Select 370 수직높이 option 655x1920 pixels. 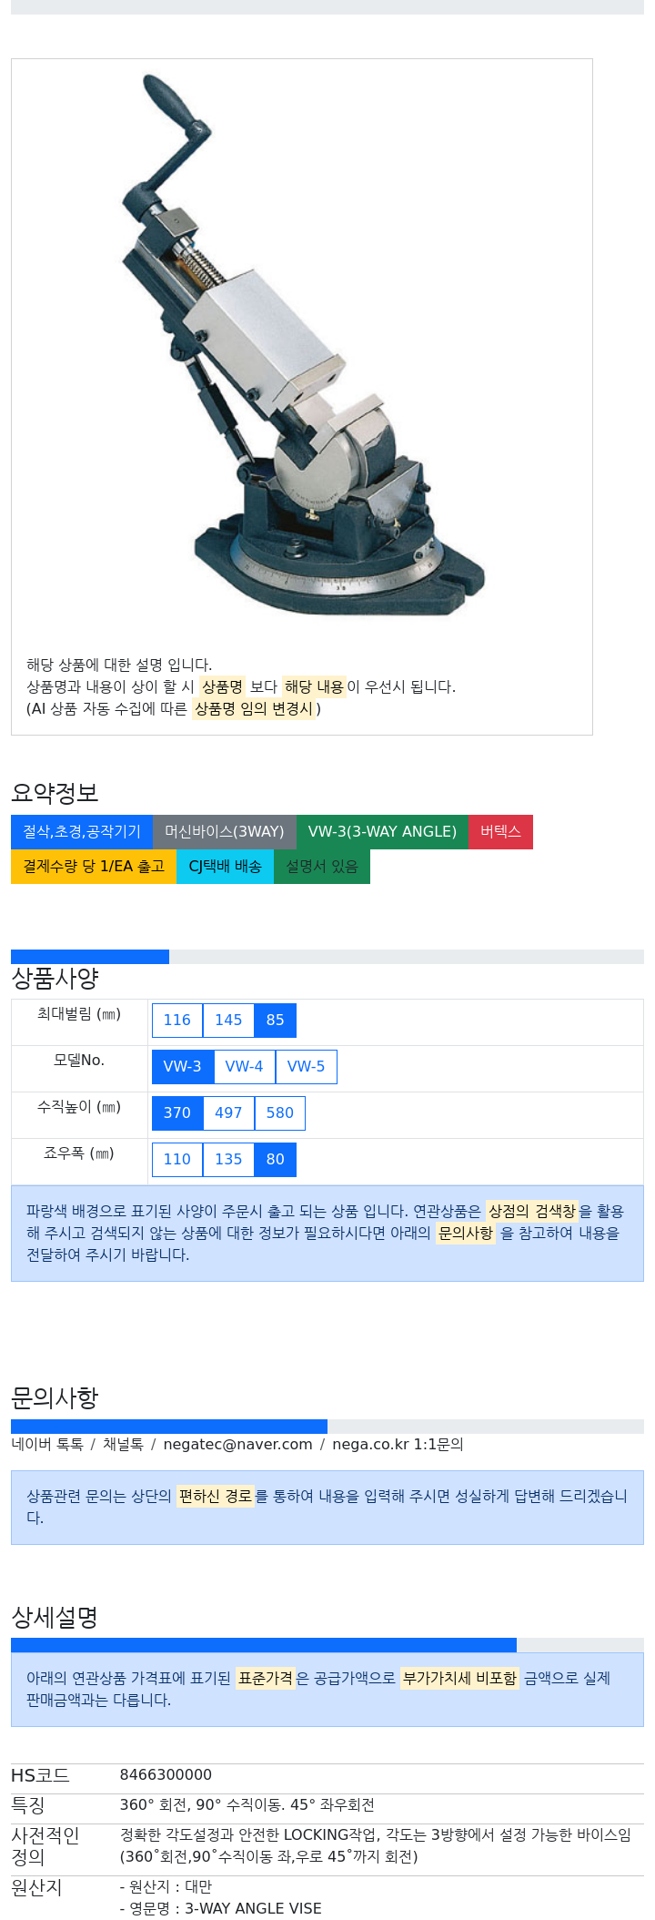(177, 1113)
